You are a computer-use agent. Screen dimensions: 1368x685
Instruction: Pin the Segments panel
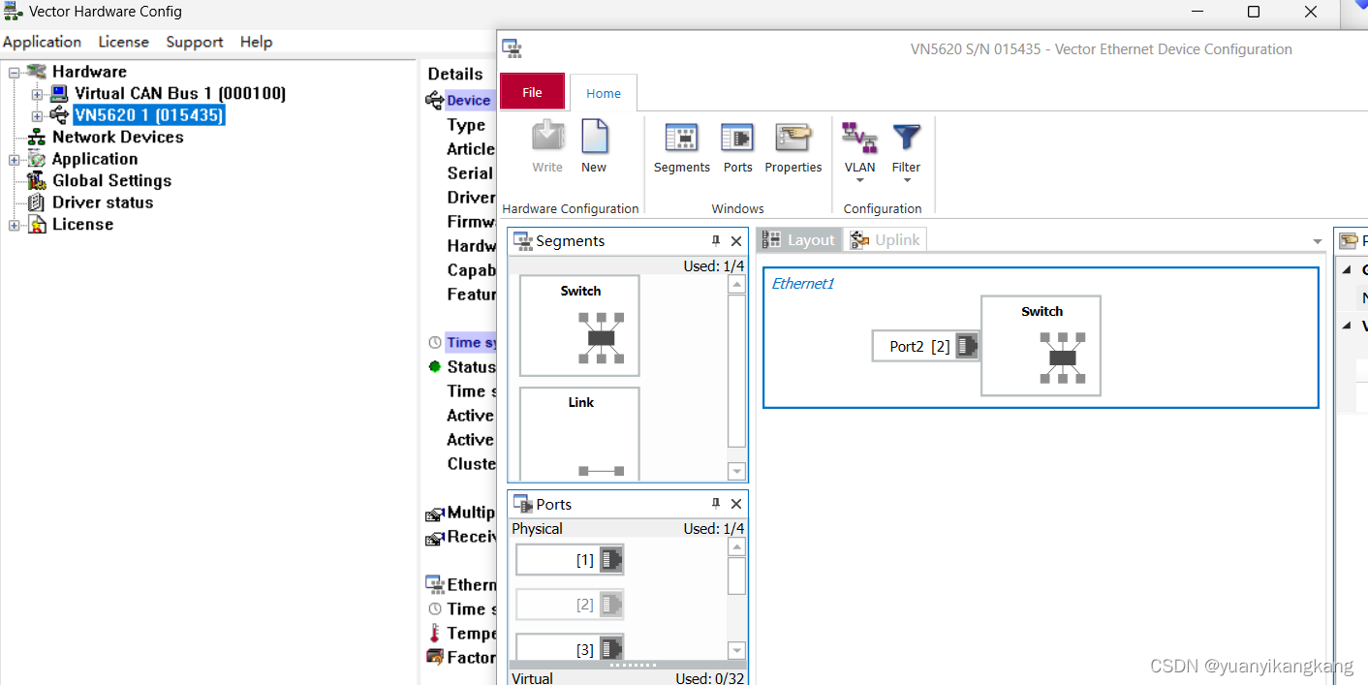(716, 240)
